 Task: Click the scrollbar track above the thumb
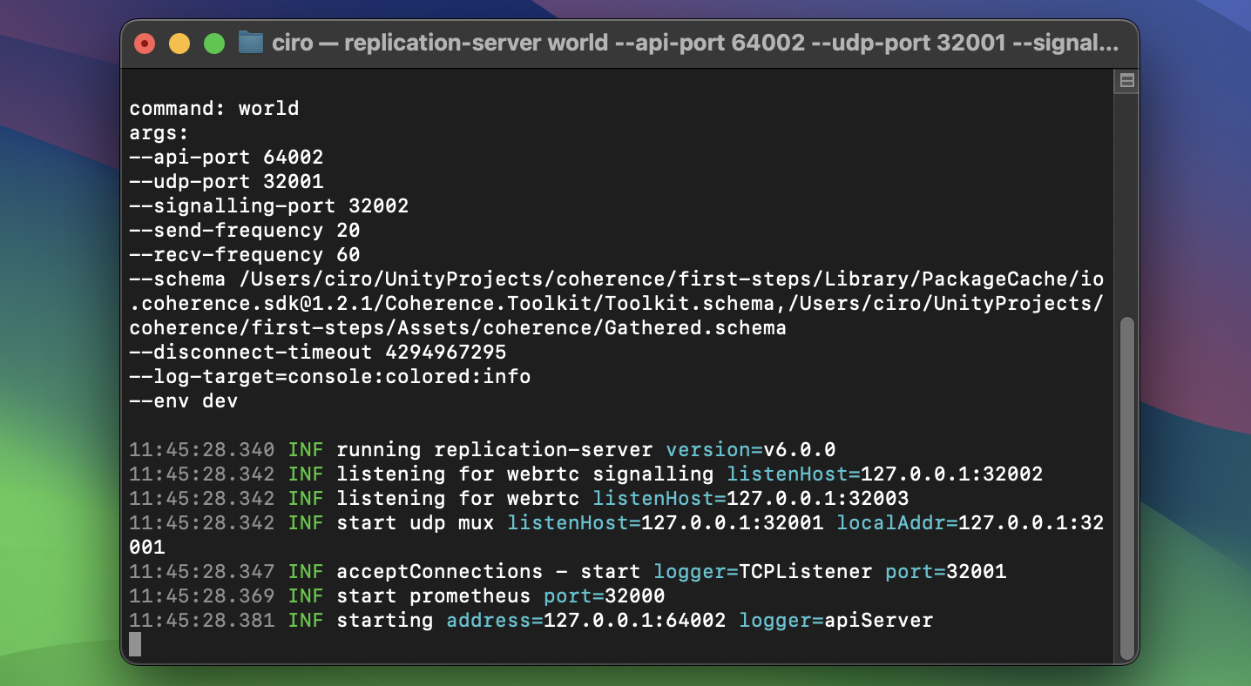click(1126, 200)
